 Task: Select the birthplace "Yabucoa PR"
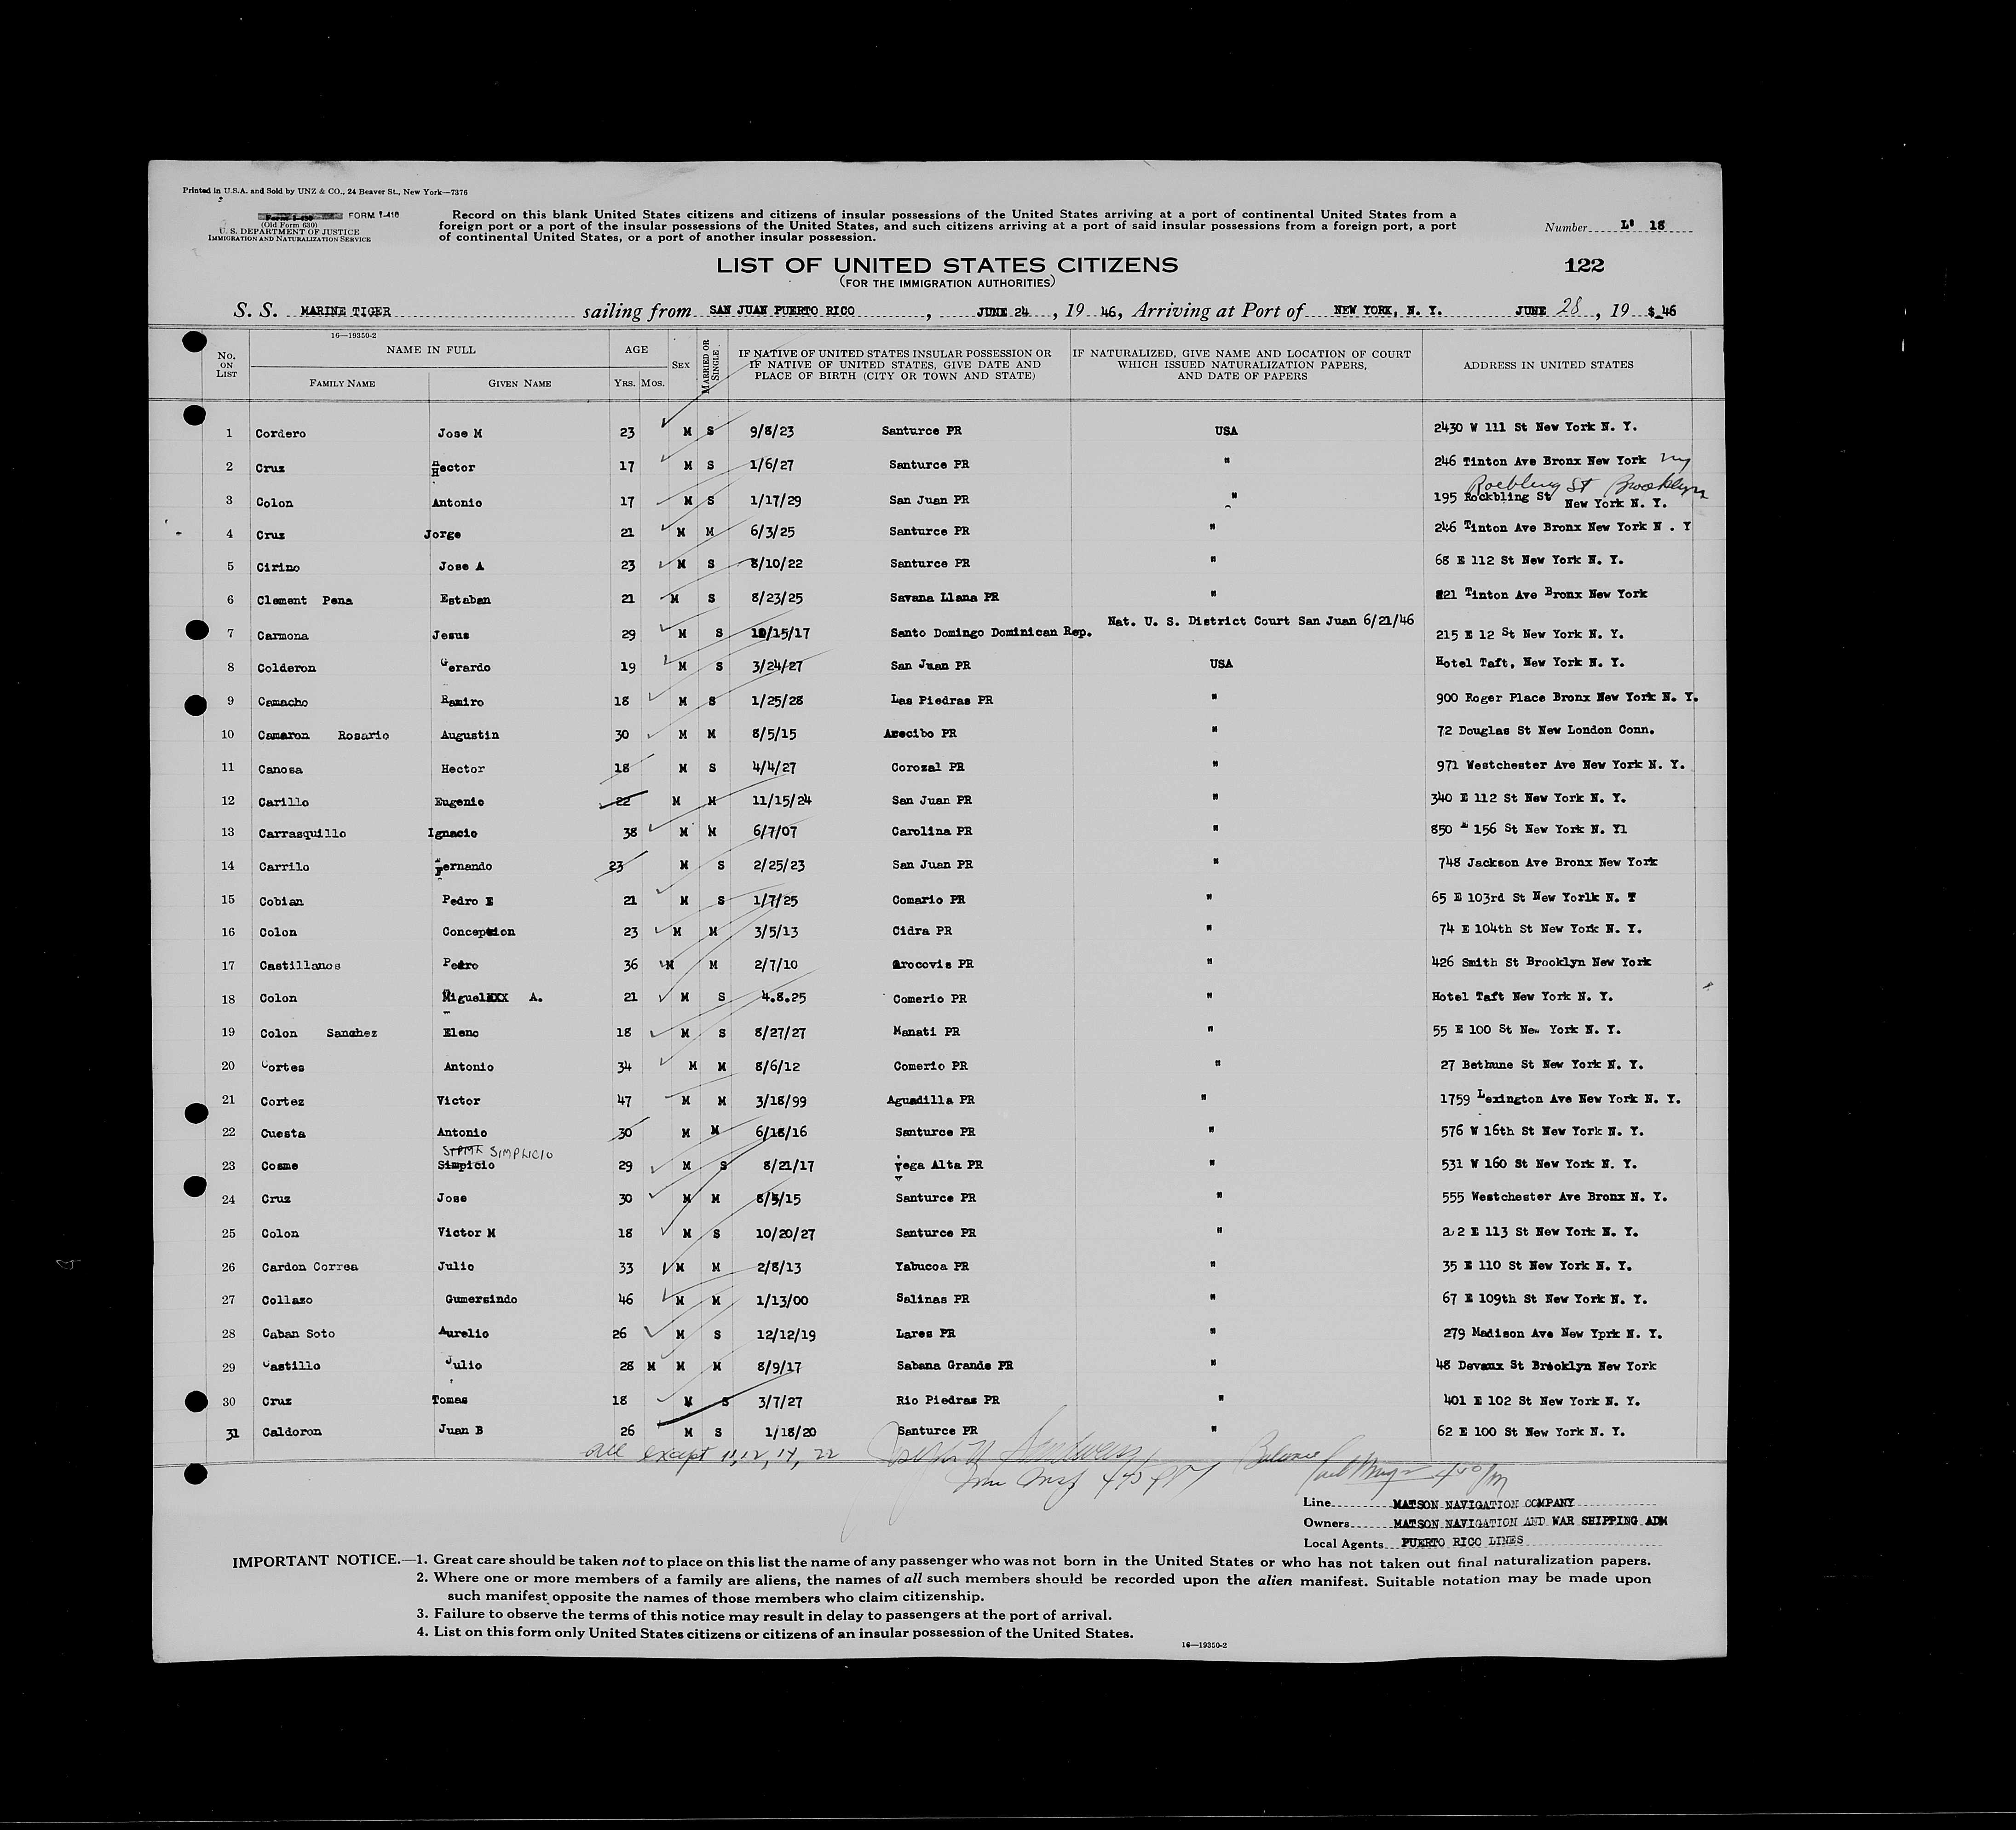pos(932,1265)
